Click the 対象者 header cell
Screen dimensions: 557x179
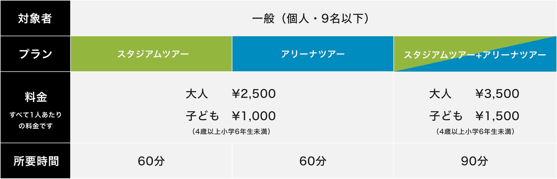35,19
